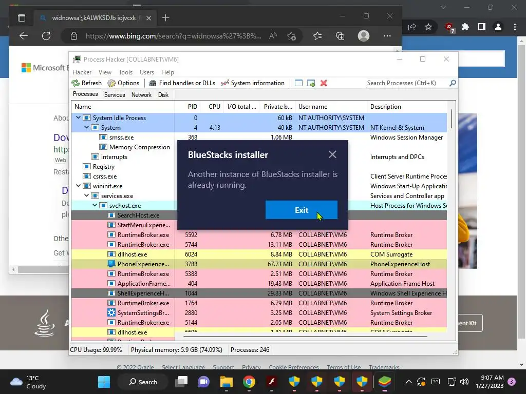Sort by the Name column header
Screen dimensions: 526x394
(x=123, y=107)
